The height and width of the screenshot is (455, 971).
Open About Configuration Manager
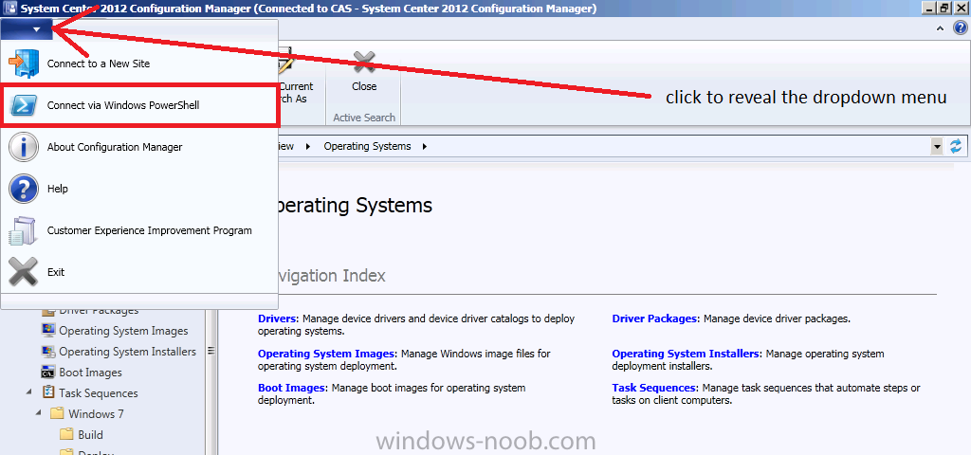[x=115, y=147]
